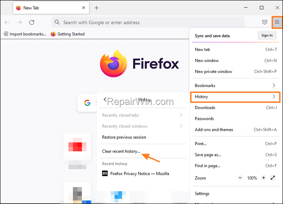Screen dimensions: 283x204
Task: Open a new tab with plus button
Action: click(96, 8)
